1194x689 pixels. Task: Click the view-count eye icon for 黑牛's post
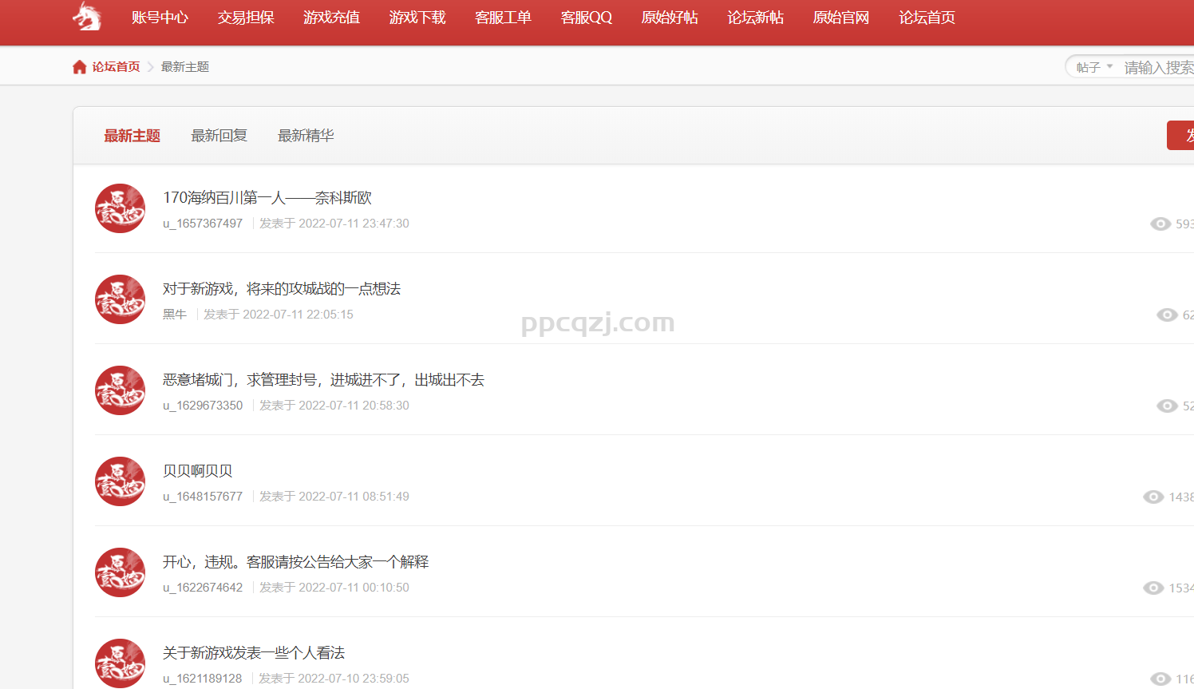tap(1167, 315)
